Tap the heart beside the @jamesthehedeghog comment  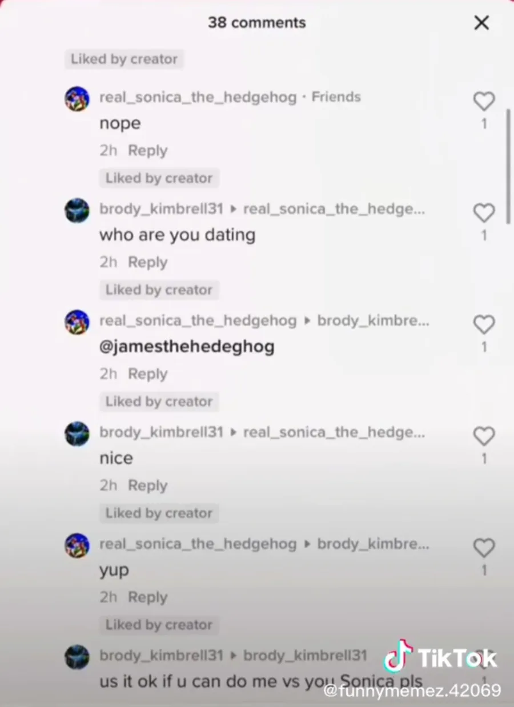(484, 325)
